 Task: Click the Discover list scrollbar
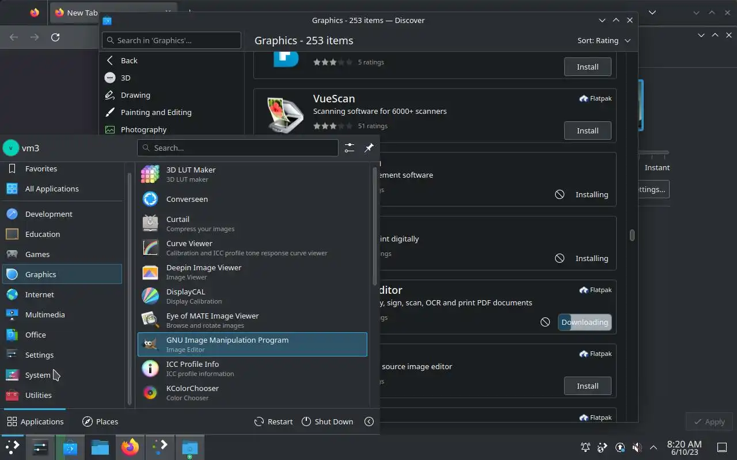pos(632,235)
